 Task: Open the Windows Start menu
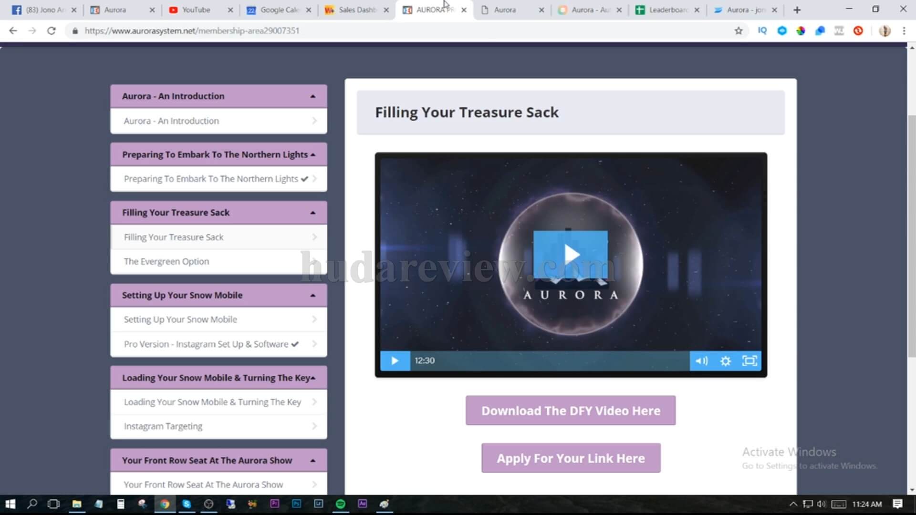pos(10,504)
